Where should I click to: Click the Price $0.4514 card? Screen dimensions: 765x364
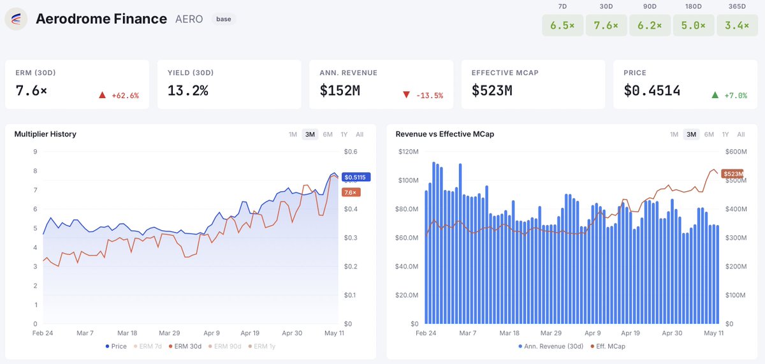pos(685,84)
